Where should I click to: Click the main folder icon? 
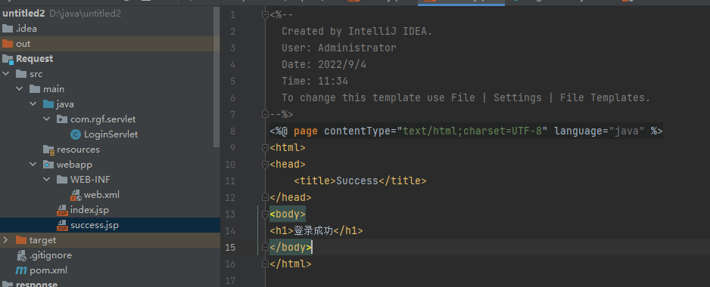[x=35, y=89]
